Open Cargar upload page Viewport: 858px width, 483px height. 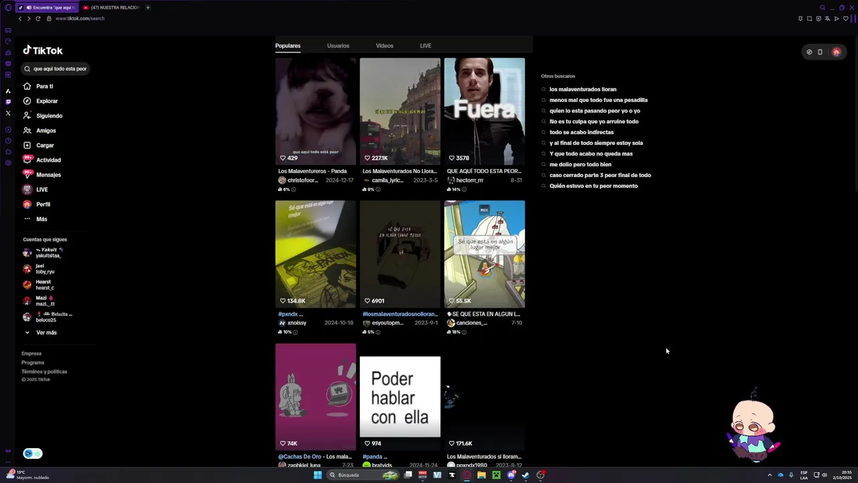tap(38, 145)
